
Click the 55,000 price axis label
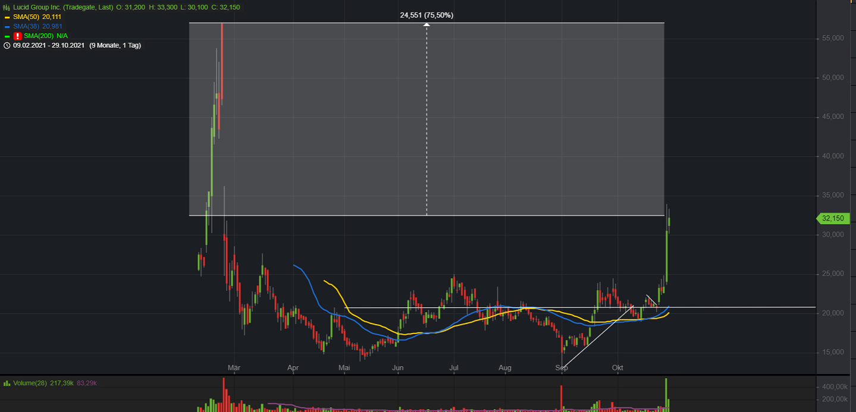[x=833, y=38]
